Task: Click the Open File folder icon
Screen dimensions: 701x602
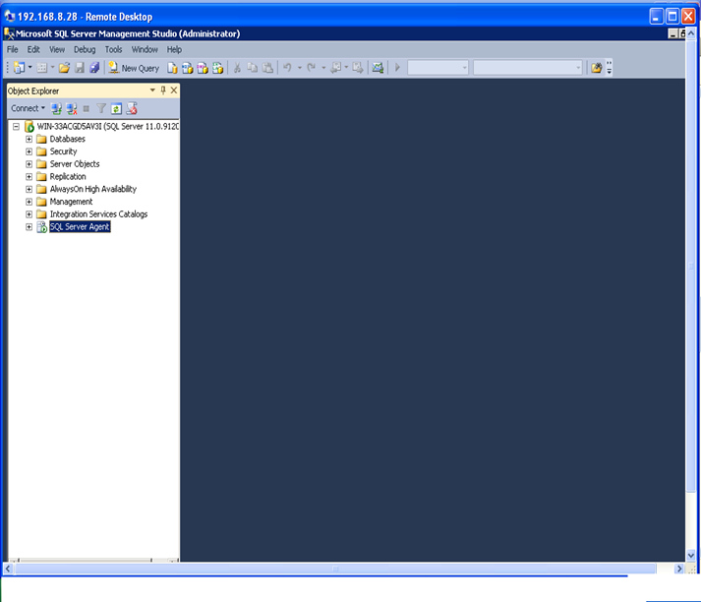Action: point(64,68)
